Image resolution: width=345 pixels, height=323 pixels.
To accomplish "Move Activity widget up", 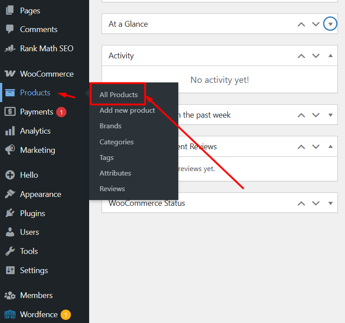I will coord(301,56).
